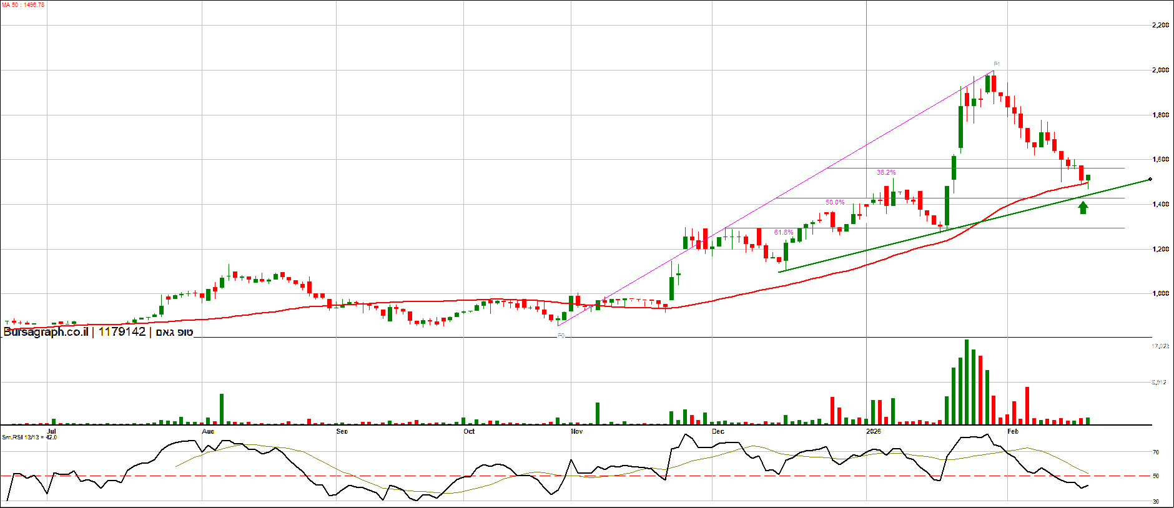Open the Bursagraph.co.il watermark link
Viewport: 1174px width, 508px height.
point(46,332)
